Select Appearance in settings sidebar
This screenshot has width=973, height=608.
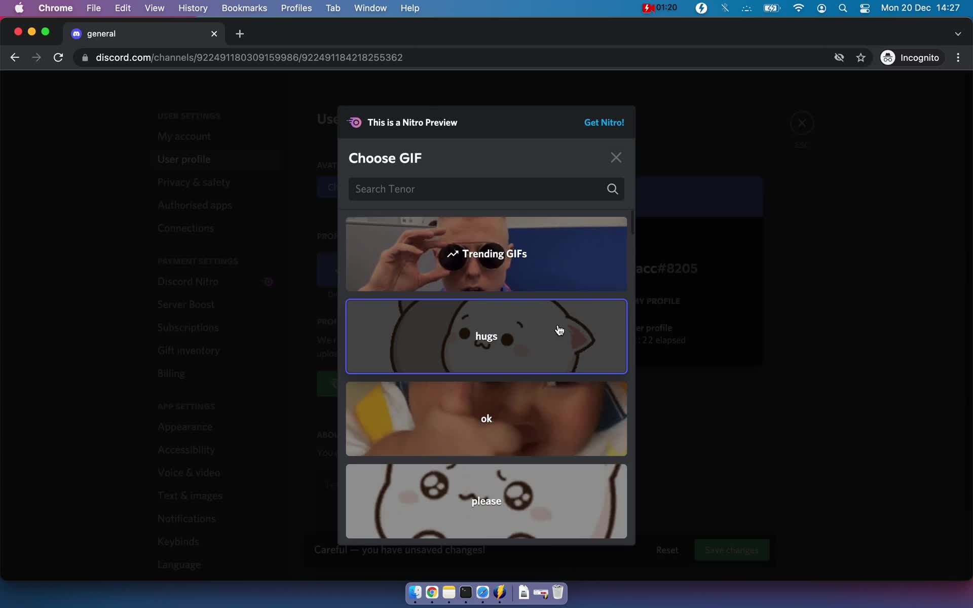(184, 427)
